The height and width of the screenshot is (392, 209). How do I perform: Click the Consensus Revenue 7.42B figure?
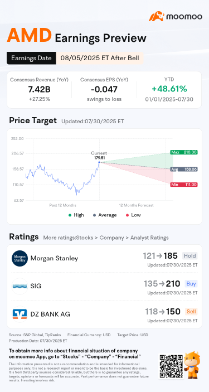39,89
